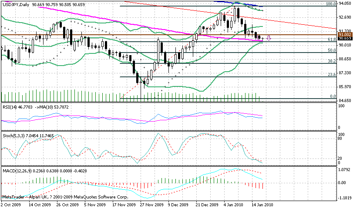The height and width of the screenshot is (208, 353).
Task: Click the 21 Dec 2009 date label
Action: click(207, 205)
